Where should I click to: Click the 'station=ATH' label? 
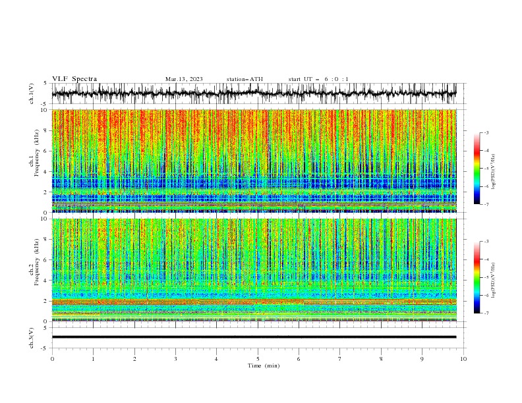[x=245, y=79]
